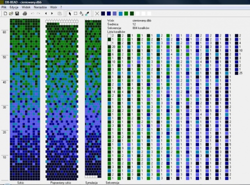Select the bright green color swatch
The height and width of the screenshot is (185, 250).
(x=126, y=13)
